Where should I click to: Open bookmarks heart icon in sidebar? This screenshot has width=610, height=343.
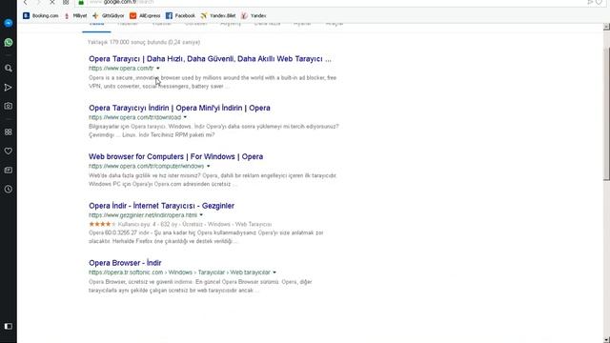[x=9, y=151]
